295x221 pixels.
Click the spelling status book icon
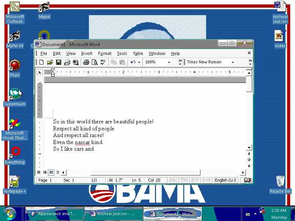(x=247, y=180)
